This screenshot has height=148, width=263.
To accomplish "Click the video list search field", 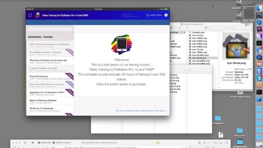I will 50,29.
